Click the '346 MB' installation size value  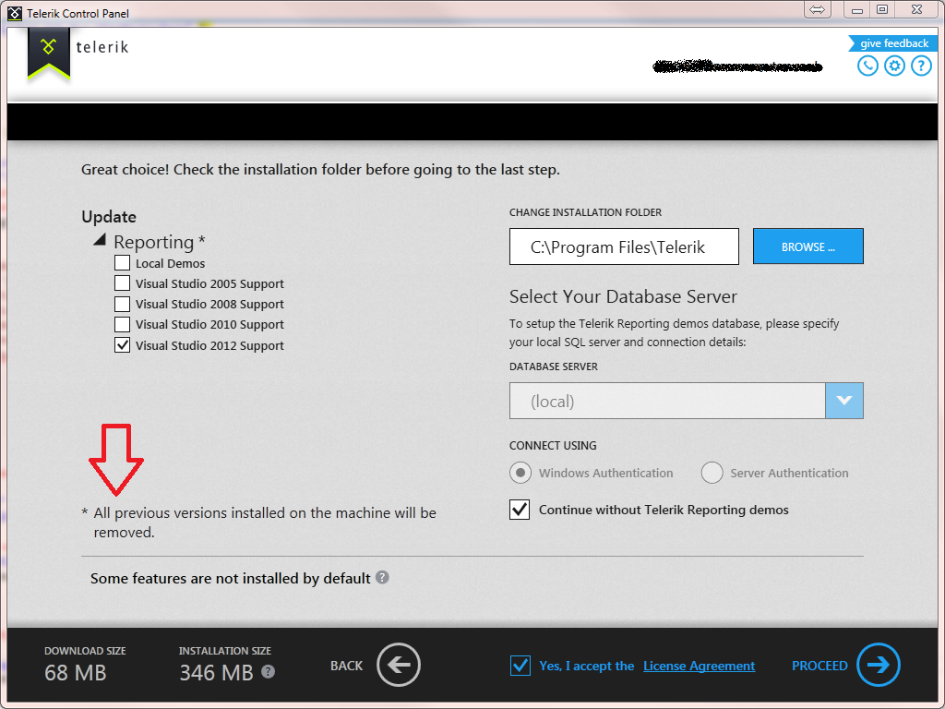[216, 673]
